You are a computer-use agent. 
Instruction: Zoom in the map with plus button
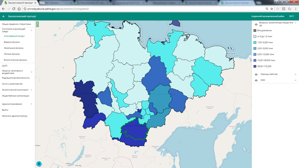point(37,23)
